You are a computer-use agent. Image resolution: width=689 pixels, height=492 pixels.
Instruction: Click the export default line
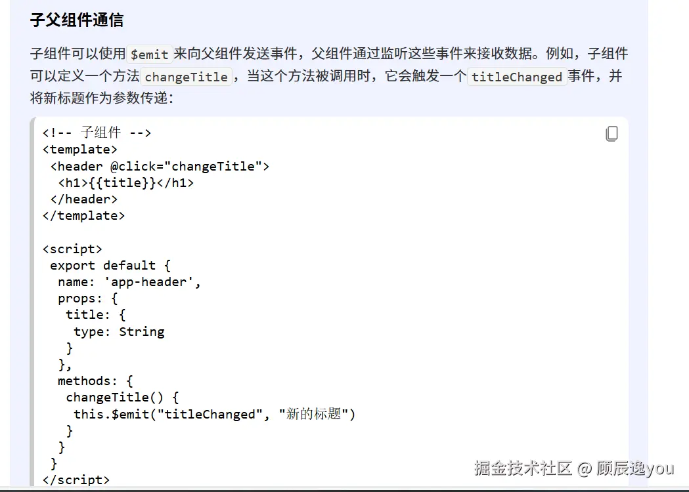[110, 266]
